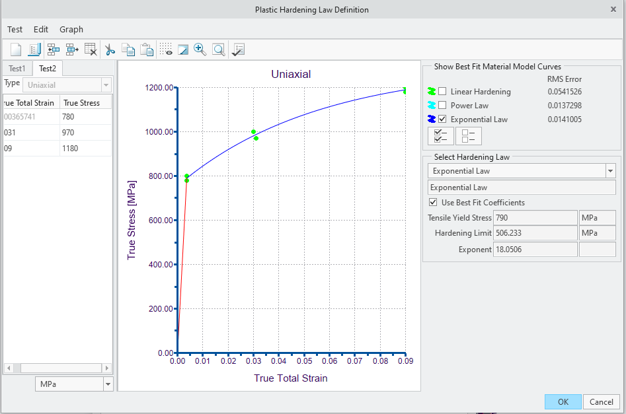Click the delete table row icon

(91, 50)
